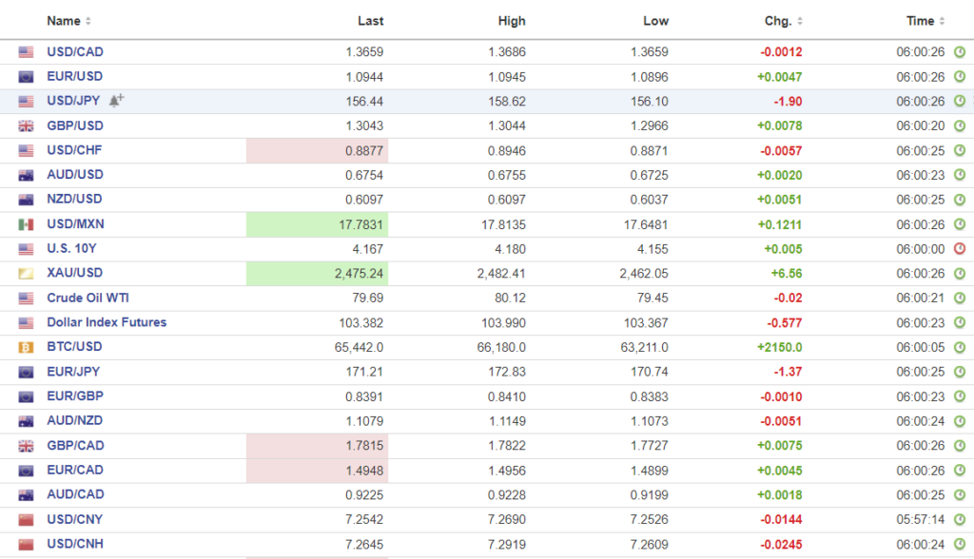974x559 pixels.
Task: Click the UK flag icon beside GBP/USD
Action: (26, 125)
